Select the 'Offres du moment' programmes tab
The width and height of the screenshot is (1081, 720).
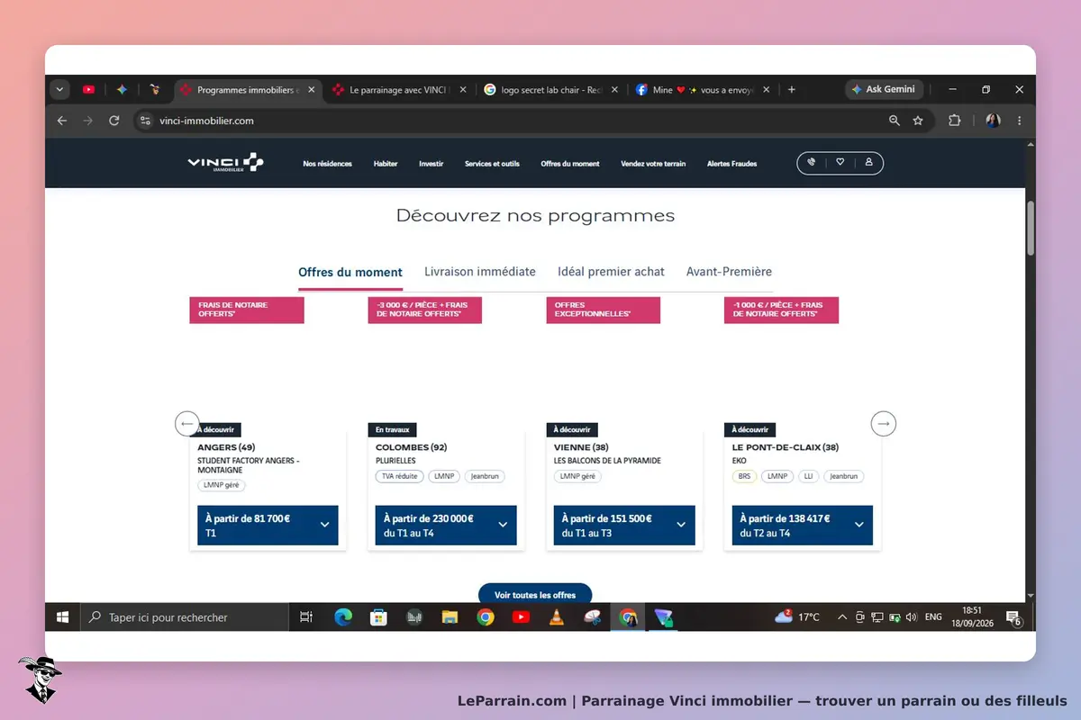tap(350, 272)
